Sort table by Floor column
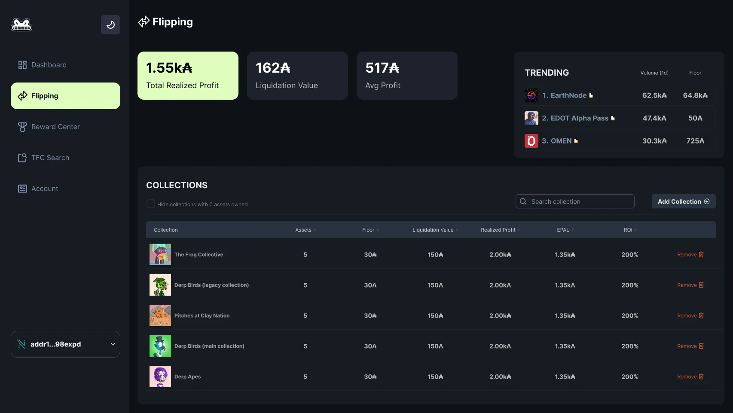733x413 pixels. click(x=370, y=230)
